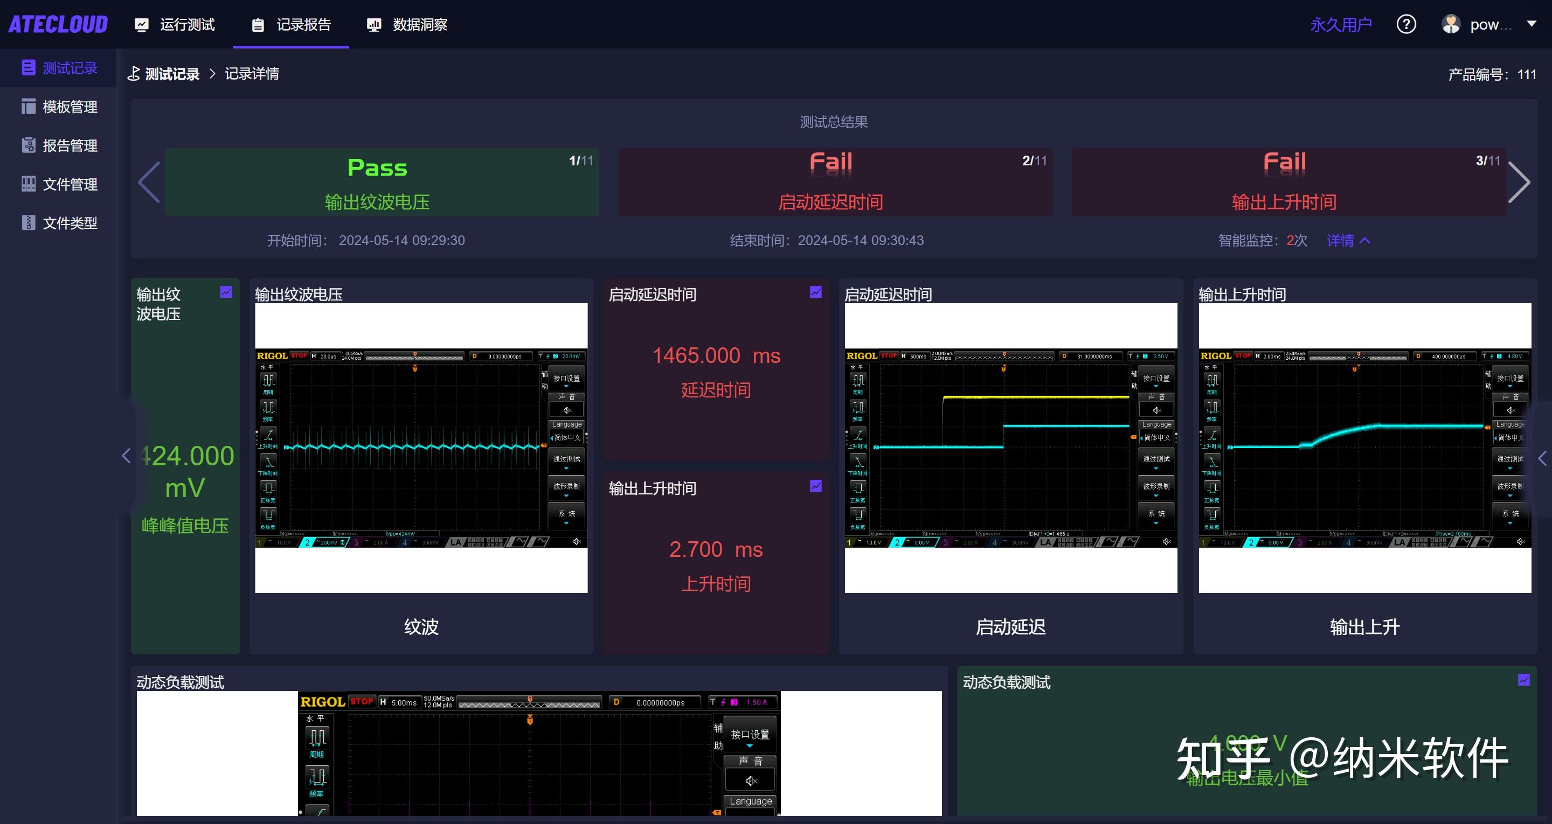The image size is (1552, 824).
Task: Click chart icon on 输出纹波电压 card
Action: click(x=226, y=292)
